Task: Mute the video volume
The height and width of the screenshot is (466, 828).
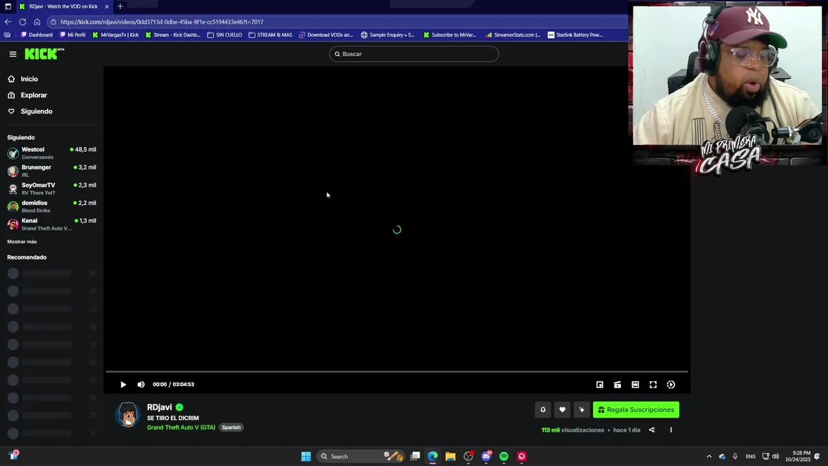Action: [x=141, y=384]
